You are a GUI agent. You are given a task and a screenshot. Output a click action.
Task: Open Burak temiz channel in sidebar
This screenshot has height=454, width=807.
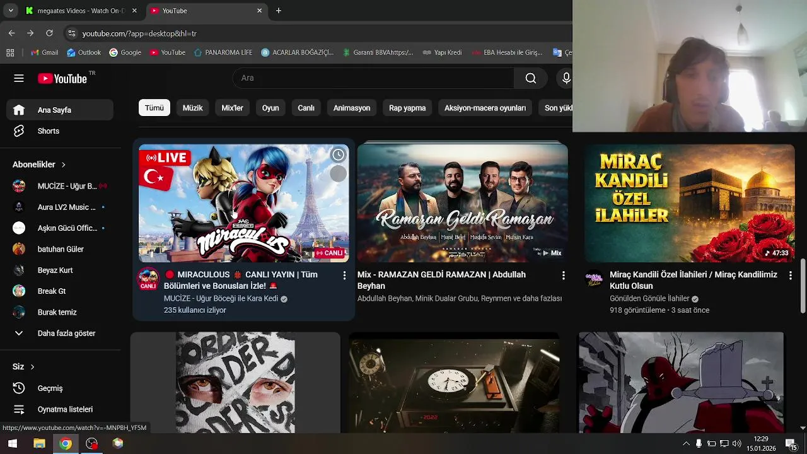coord(60,312)
